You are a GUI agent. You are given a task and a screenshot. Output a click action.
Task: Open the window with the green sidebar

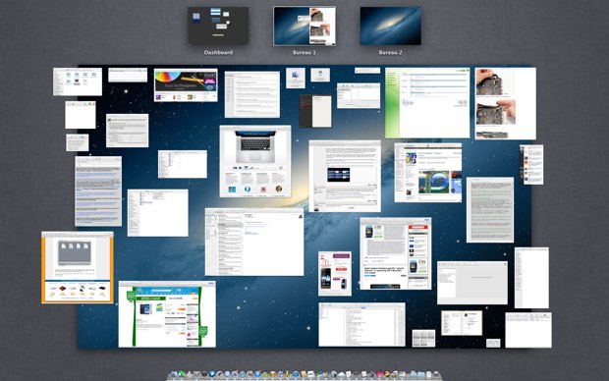[x=427, y=103]
